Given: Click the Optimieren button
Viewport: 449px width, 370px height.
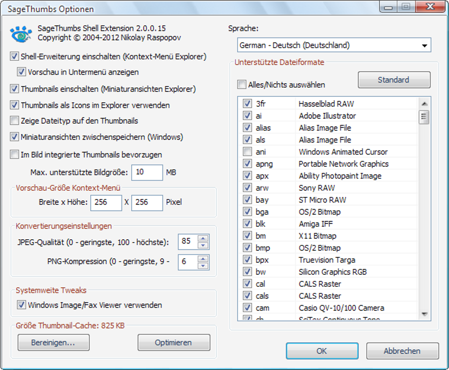Looking at the screenshot, I should (174, 343).
